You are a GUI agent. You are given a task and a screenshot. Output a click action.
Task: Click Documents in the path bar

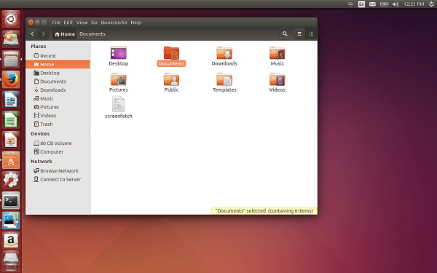(92, 34)
